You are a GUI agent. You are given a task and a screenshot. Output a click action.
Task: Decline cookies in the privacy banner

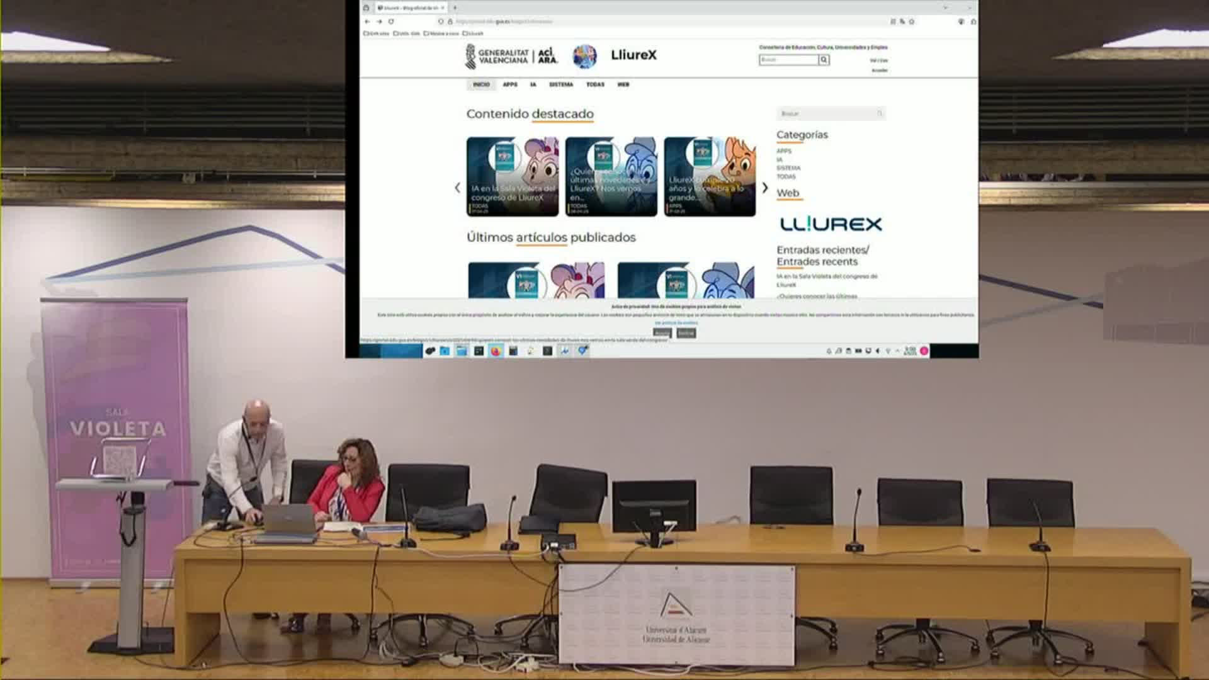tap(686, 332)
